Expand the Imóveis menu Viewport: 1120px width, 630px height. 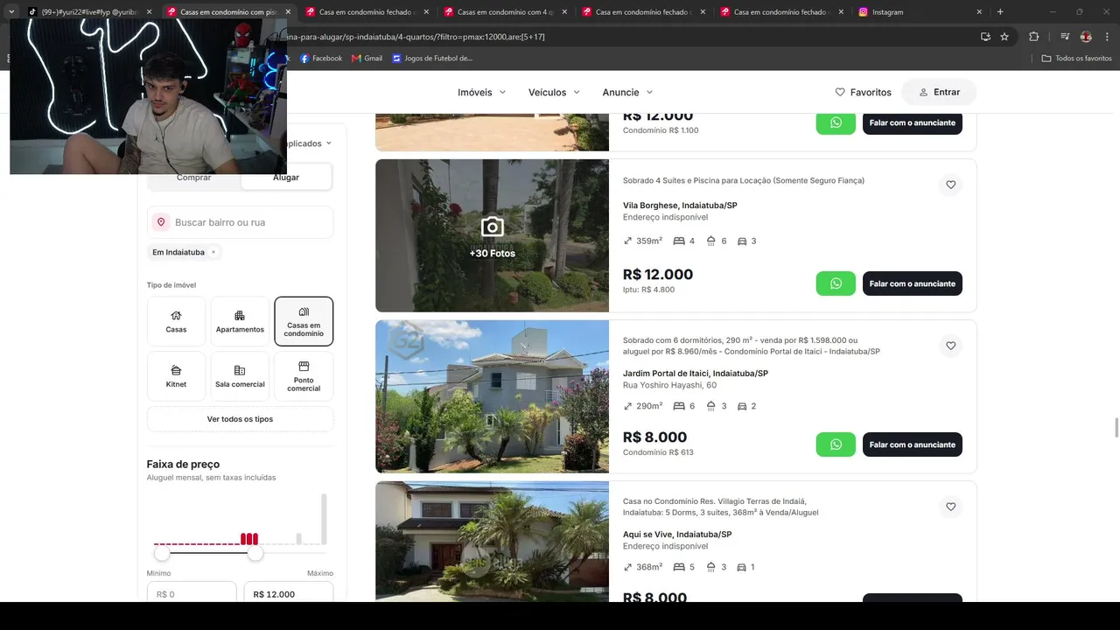(x=482, y=92)
